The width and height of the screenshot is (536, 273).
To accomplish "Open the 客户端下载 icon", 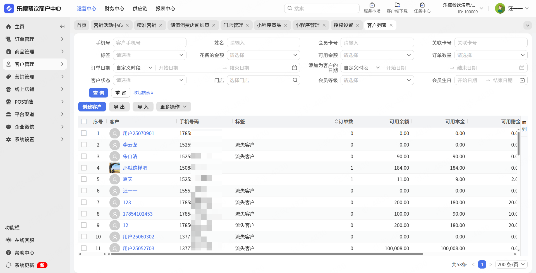I will (397, 5).
